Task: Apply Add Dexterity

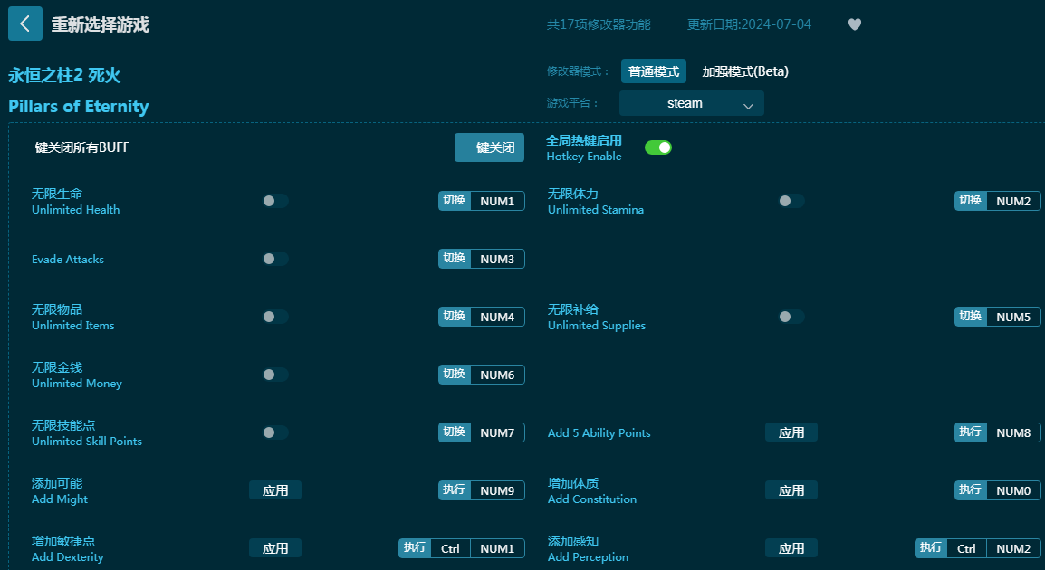Action: coord(275,548)
